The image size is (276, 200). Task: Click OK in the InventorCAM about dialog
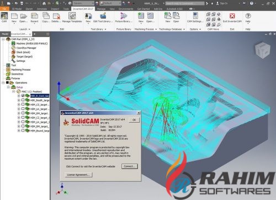coord(134,120)
